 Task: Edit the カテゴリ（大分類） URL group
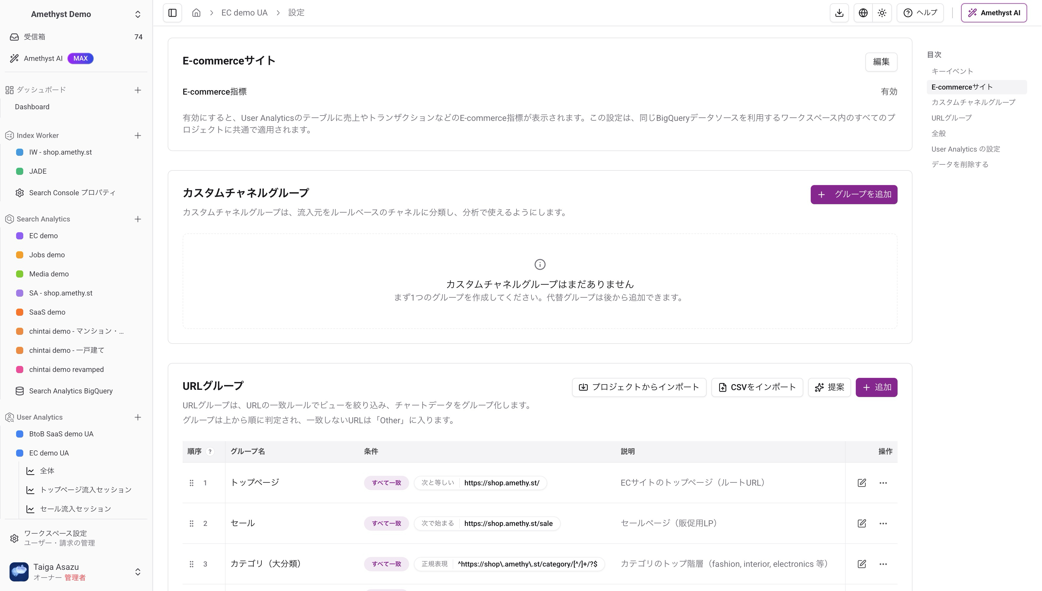click(862, 564)
